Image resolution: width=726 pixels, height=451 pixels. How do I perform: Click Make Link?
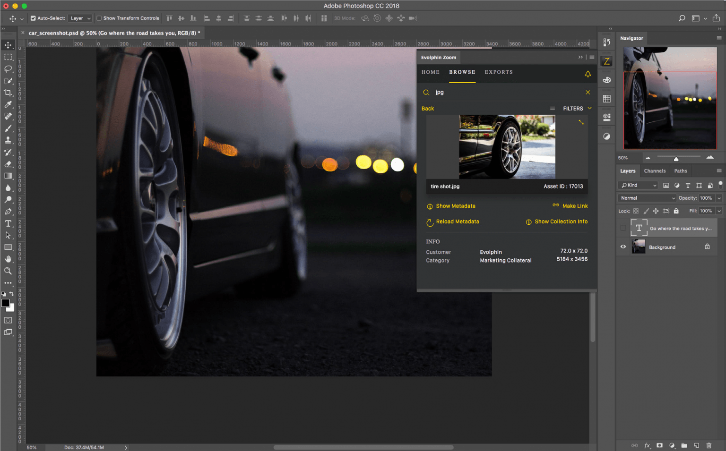click(x=570, y=206)
